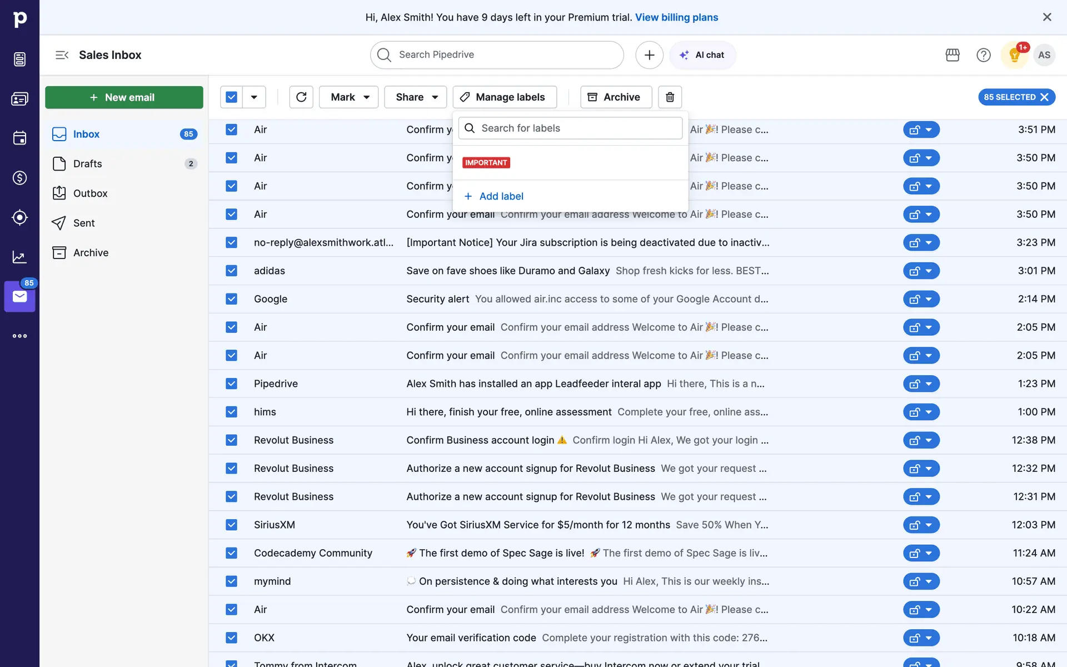Open visibility dropdown on Google email row

point(928,299)
